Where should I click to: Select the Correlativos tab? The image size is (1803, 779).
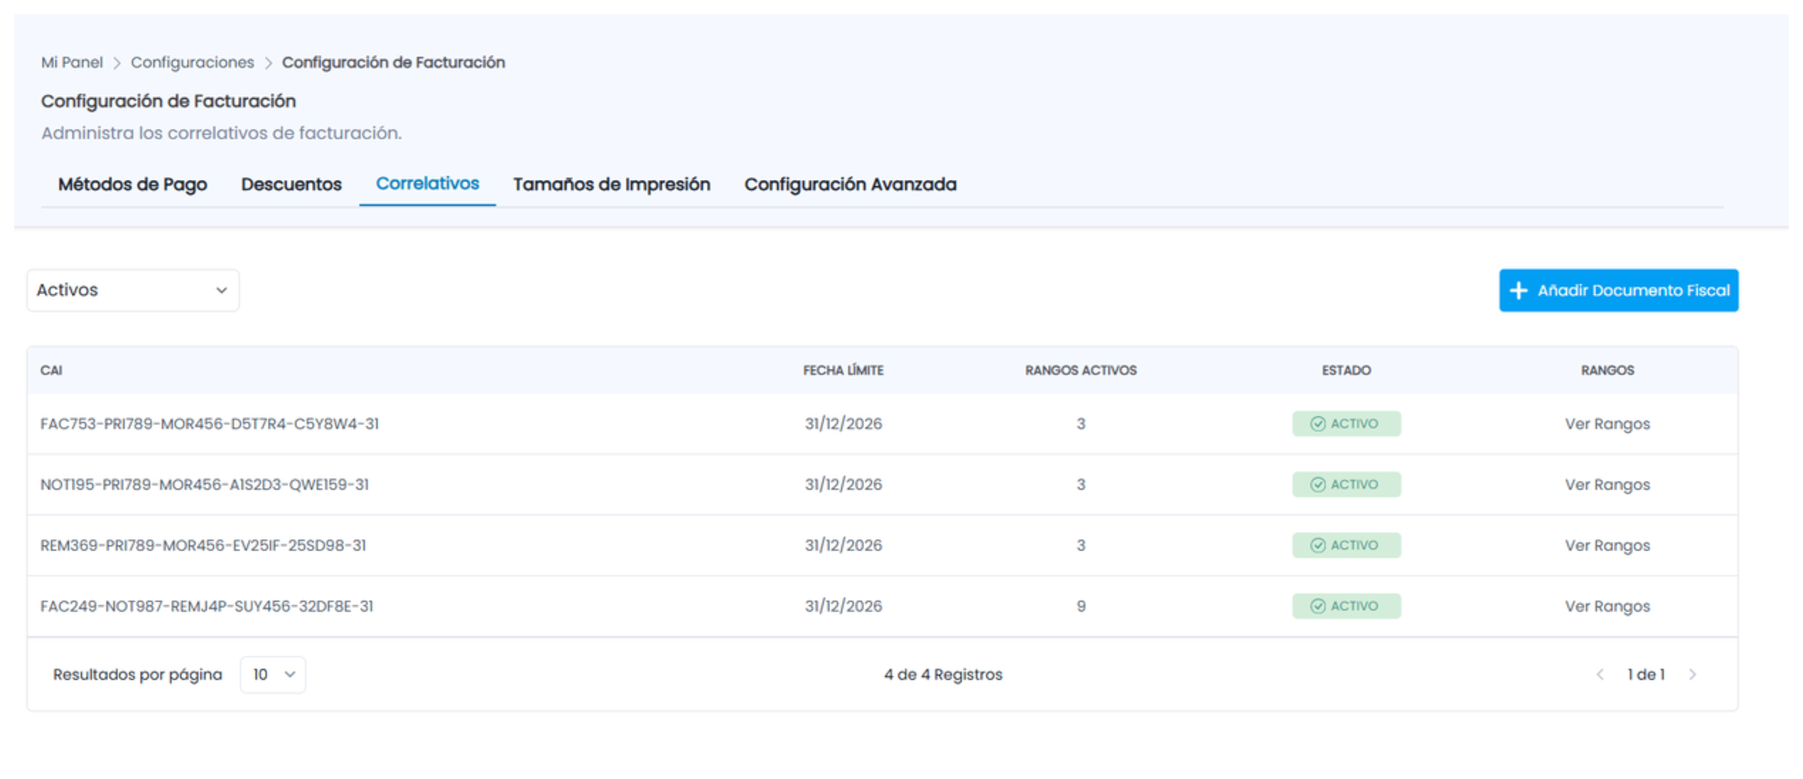(428, 183)
